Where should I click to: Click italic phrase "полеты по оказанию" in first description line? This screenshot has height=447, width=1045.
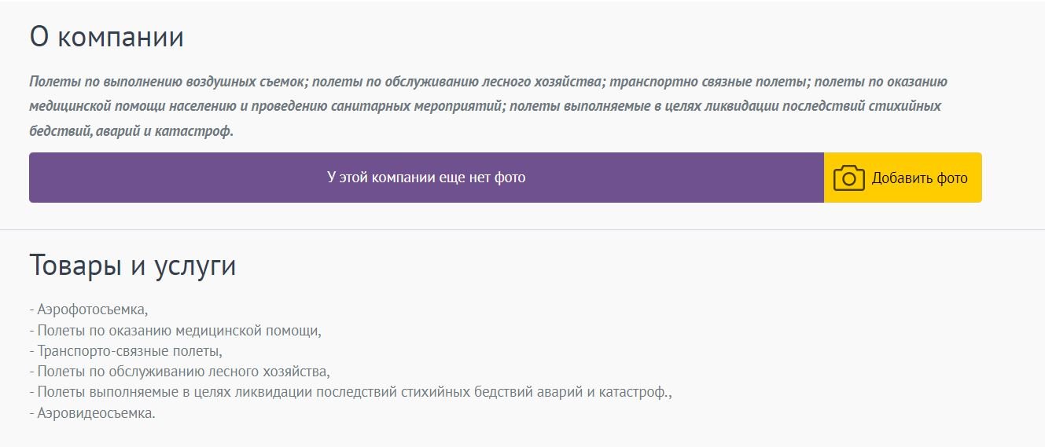[x=881, y=82]
